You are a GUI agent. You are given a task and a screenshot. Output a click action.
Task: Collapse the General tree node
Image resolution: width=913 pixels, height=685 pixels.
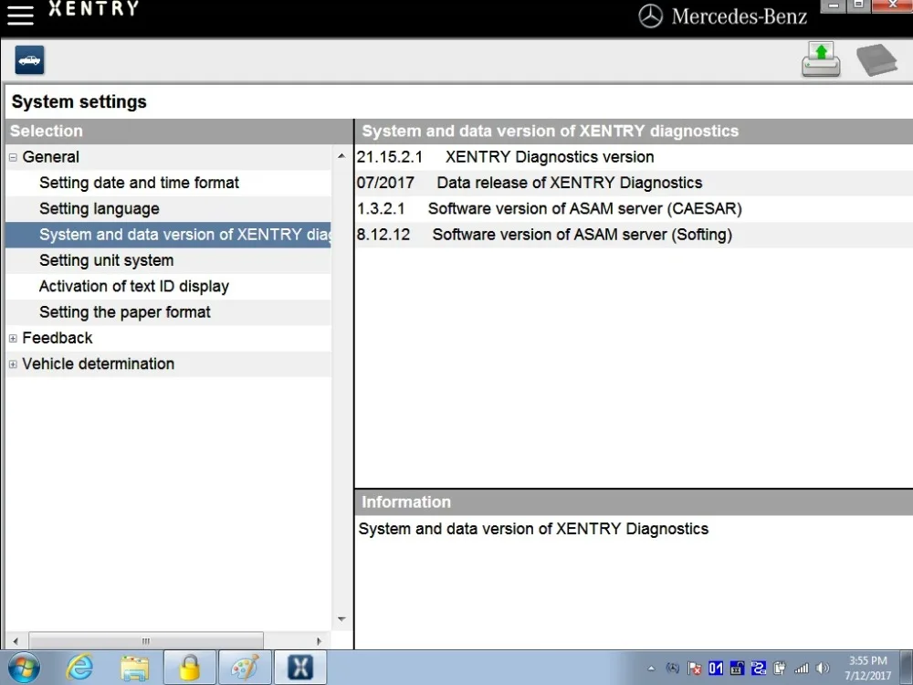click(x=13, y=157)
